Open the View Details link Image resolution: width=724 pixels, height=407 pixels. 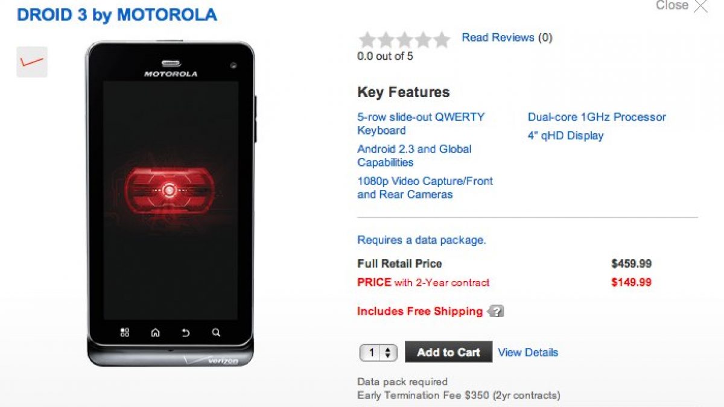pos(528,353)
